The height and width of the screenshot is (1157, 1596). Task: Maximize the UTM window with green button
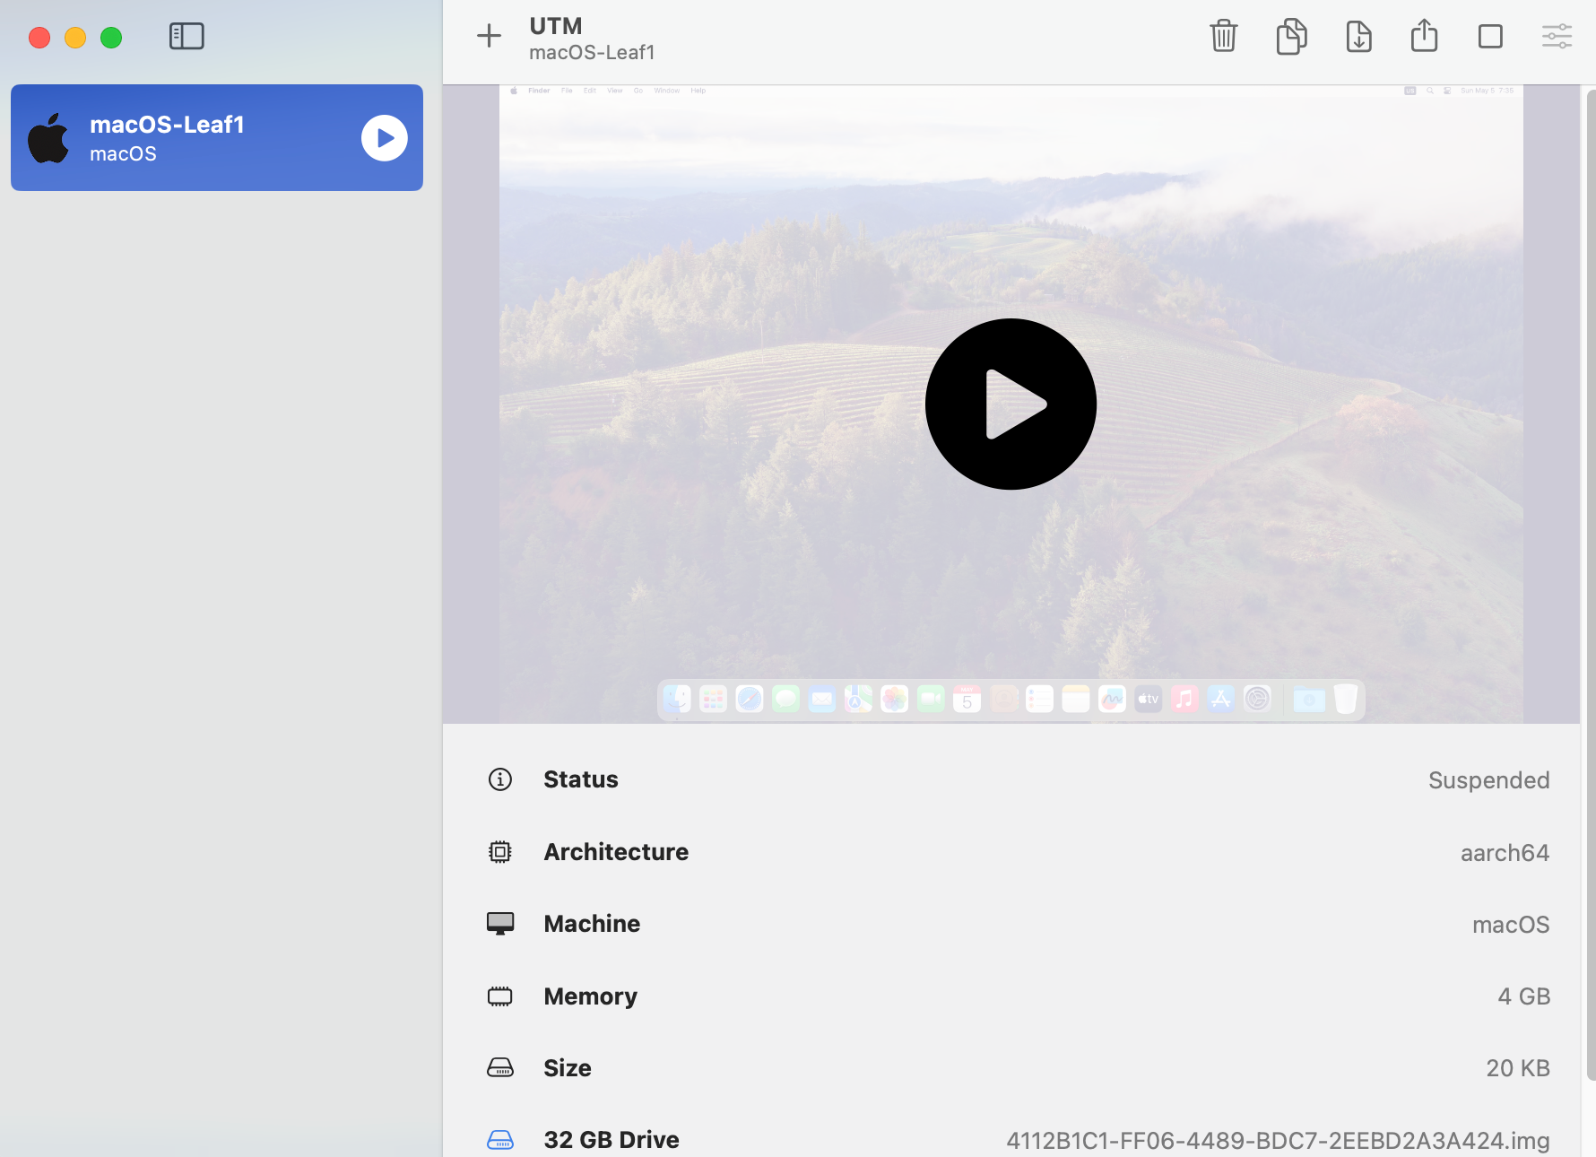[111, 38]
